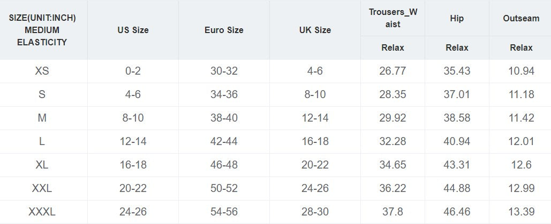Screen dimensions: 551x224
Task: Select the XS size row label
Action: [x=42, y=71]
